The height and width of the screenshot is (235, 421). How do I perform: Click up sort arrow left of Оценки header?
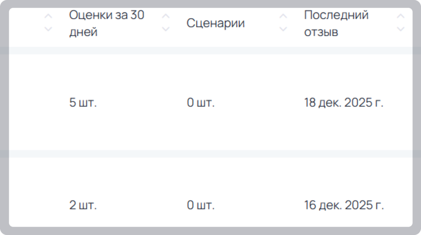48,16
